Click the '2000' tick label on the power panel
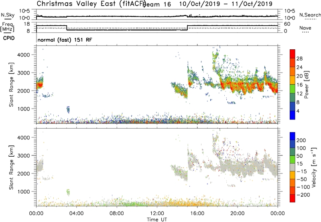The height and width of the screenshot is (222, 321). point(24,91)
